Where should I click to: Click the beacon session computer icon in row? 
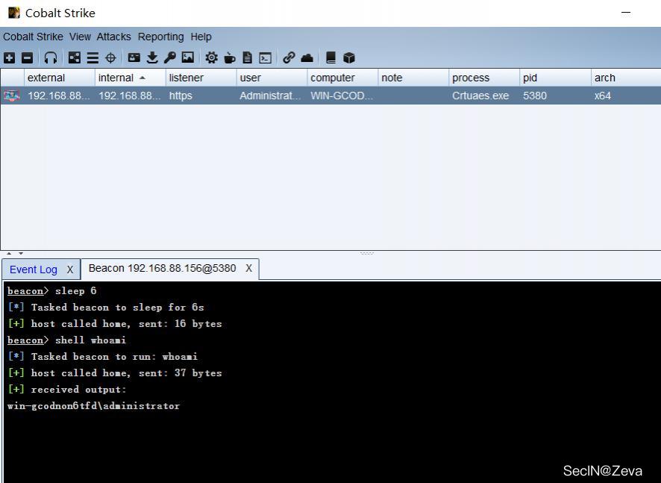12,96
